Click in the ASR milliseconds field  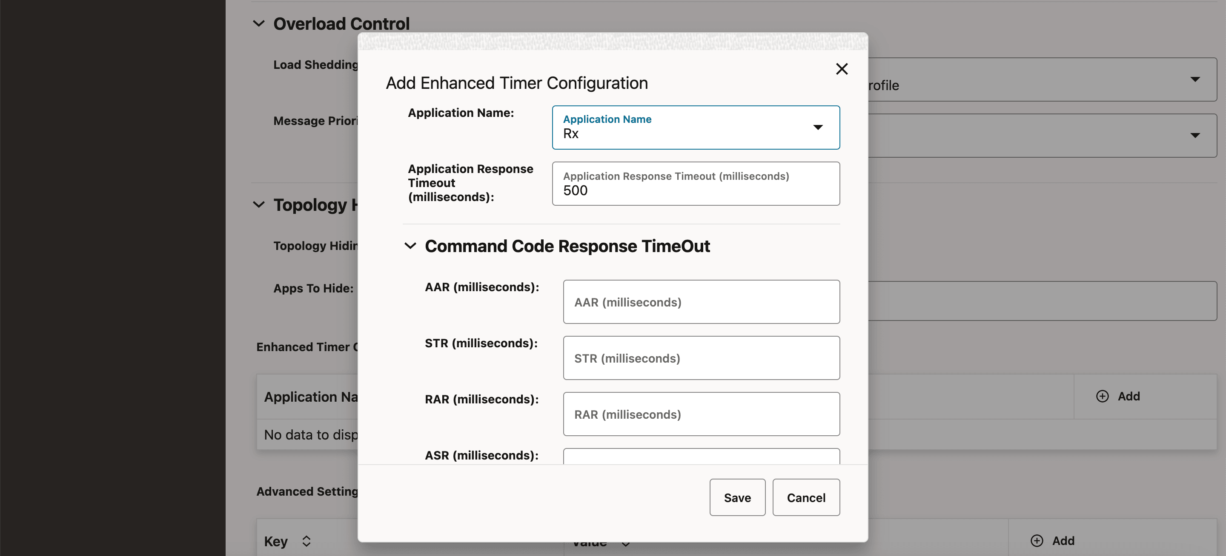701,458
